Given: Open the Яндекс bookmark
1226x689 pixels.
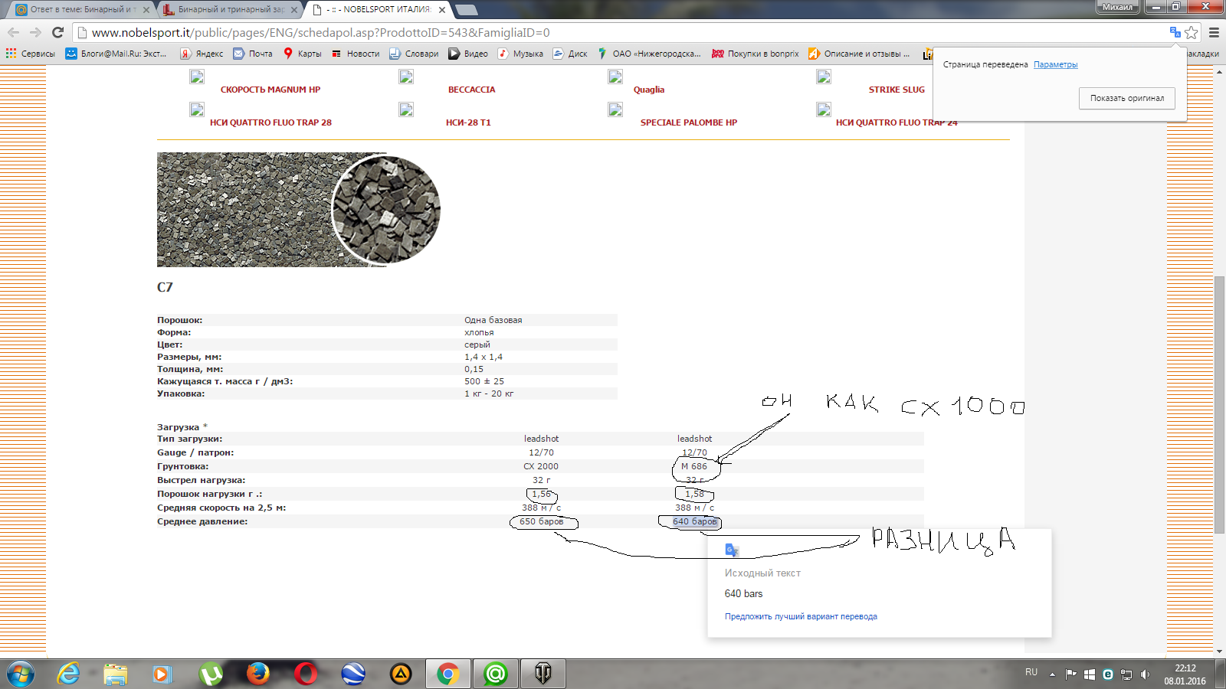Looking at the screenshot, I should (202, 54).
